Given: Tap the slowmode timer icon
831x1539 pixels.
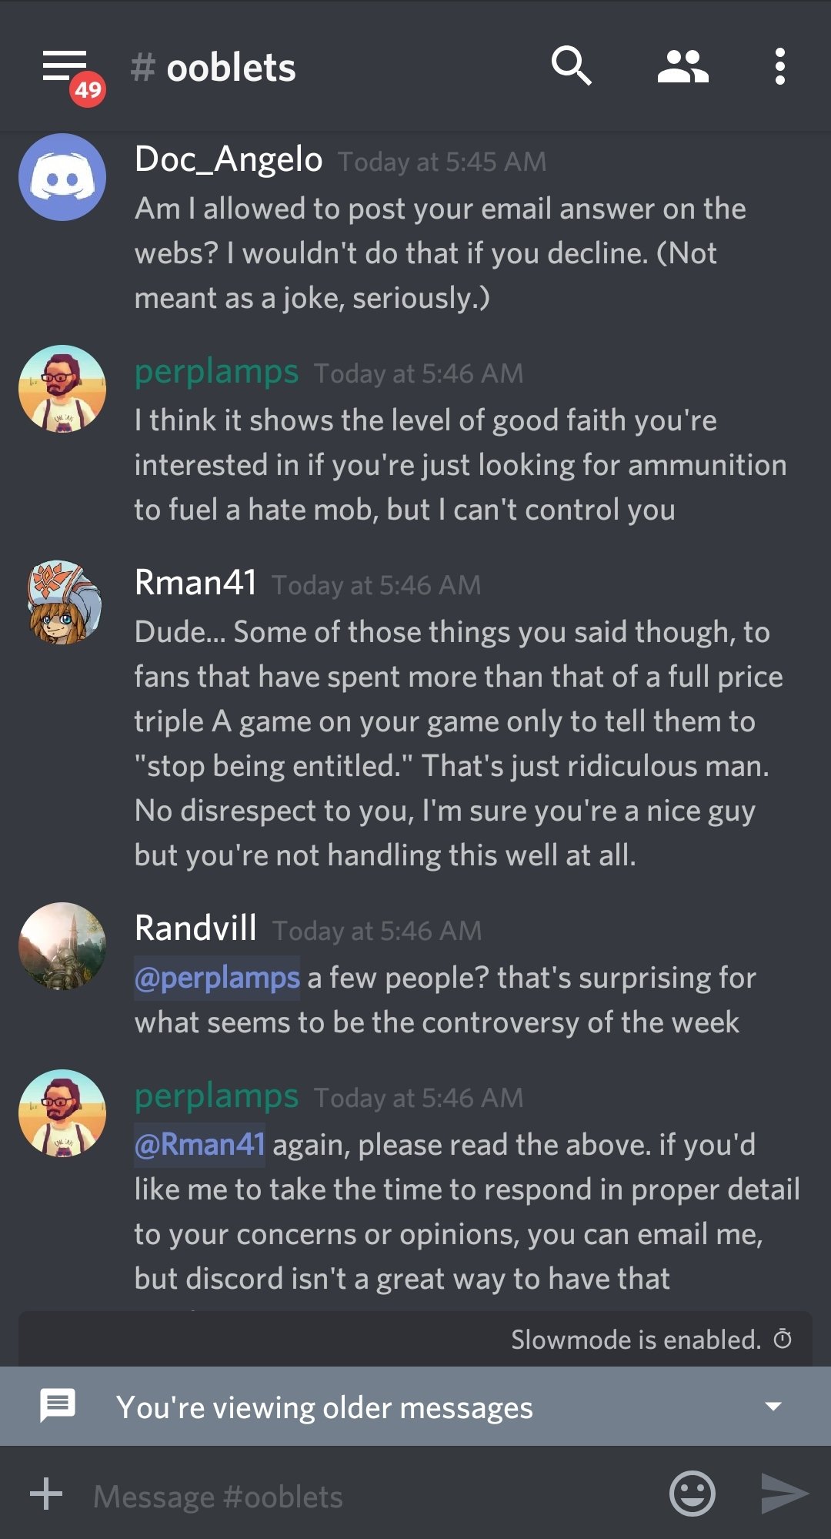Looking at the screenshot, I should coord(783,1339).
